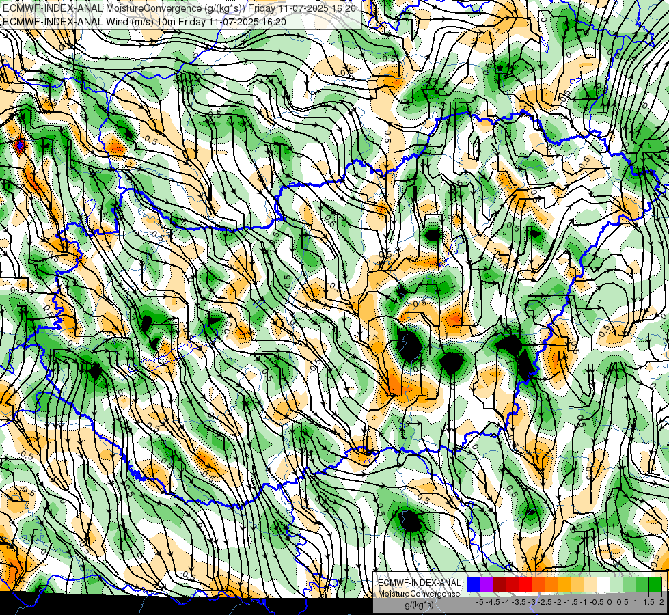This screenshot has width=669, height=615.
Task: Click the palest green swatch after 0
Action: (616, 585)
